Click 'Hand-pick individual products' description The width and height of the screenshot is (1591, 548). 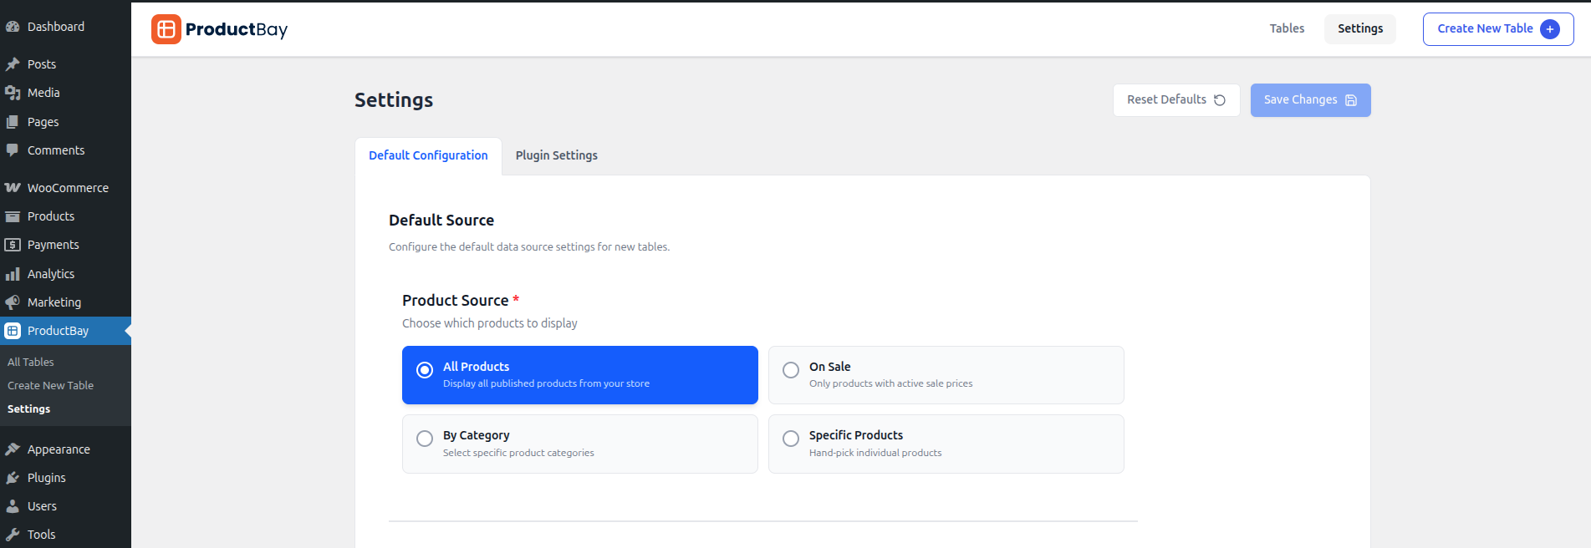(875, 453)
